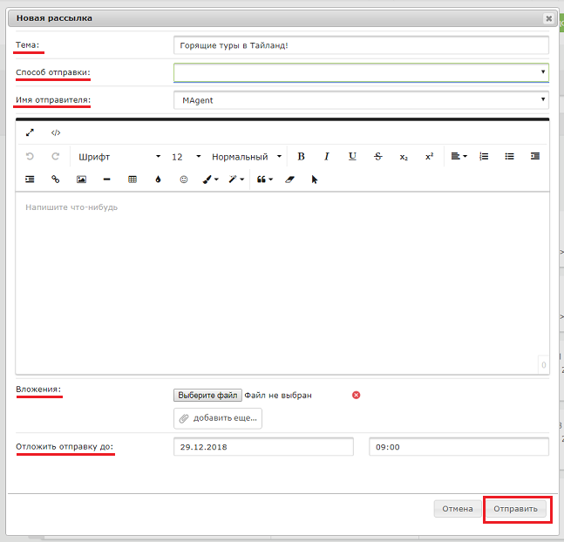The image size is (564, 542).
Task: Open the text alignment dropdown
Action: coord(459,157)
